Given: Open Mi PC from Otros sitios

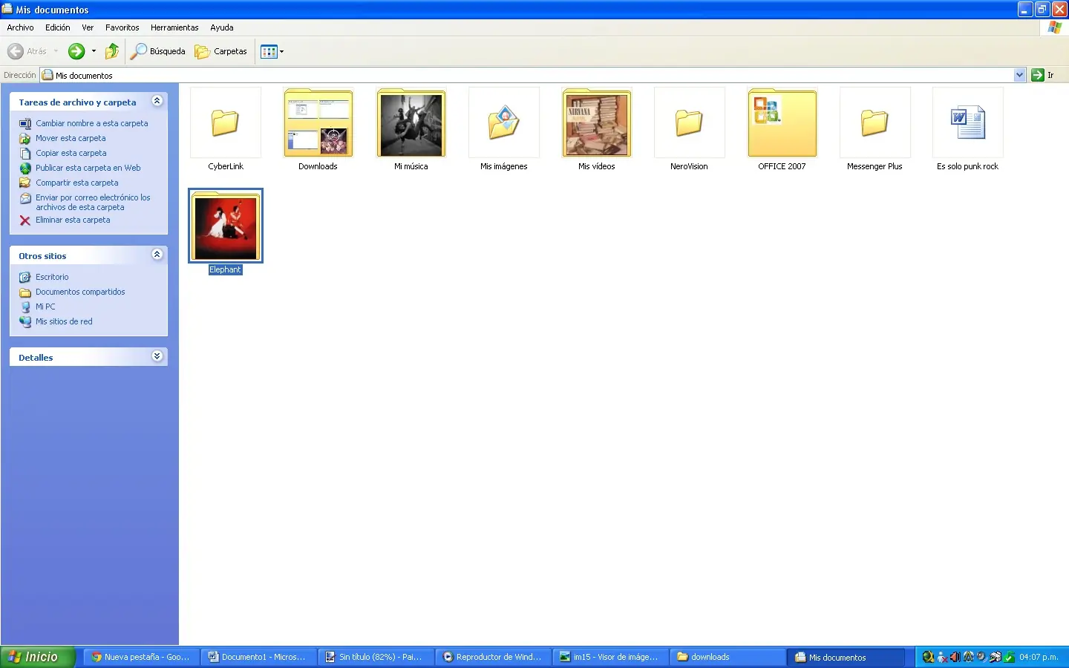Looking at the screenshot, I should 37,307.
